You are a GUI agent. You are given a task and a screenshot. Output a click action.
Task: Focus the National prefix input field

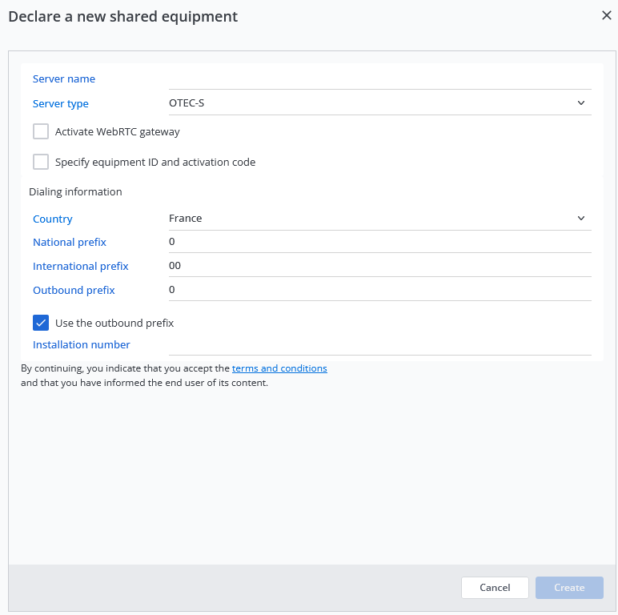click(x=380, y=242)
